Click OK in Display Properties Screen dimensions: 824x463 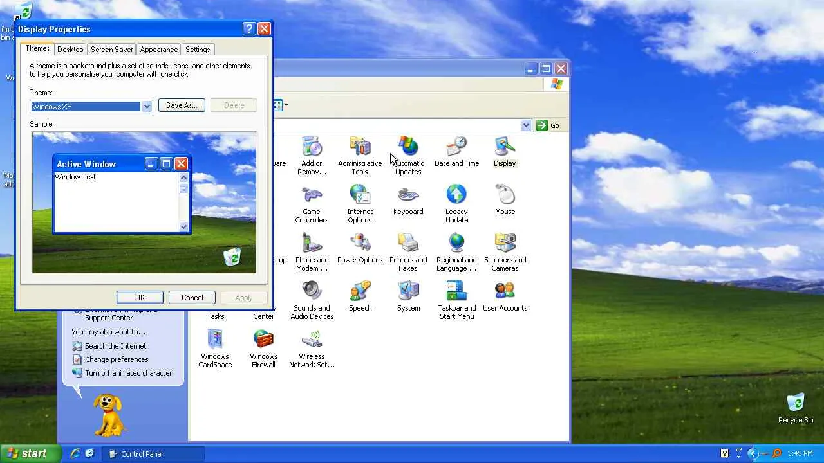[140, 298]
